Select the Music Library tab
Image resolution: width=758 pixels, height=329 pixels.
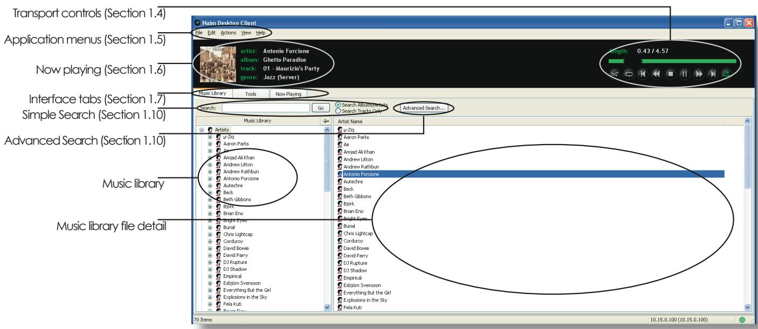pyautogui.click(x=213, y=93)
